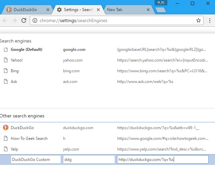This screenshot has width=215, height=184.
Task: Click the www.bing.com search URL
Action: [x=162, y=71]
